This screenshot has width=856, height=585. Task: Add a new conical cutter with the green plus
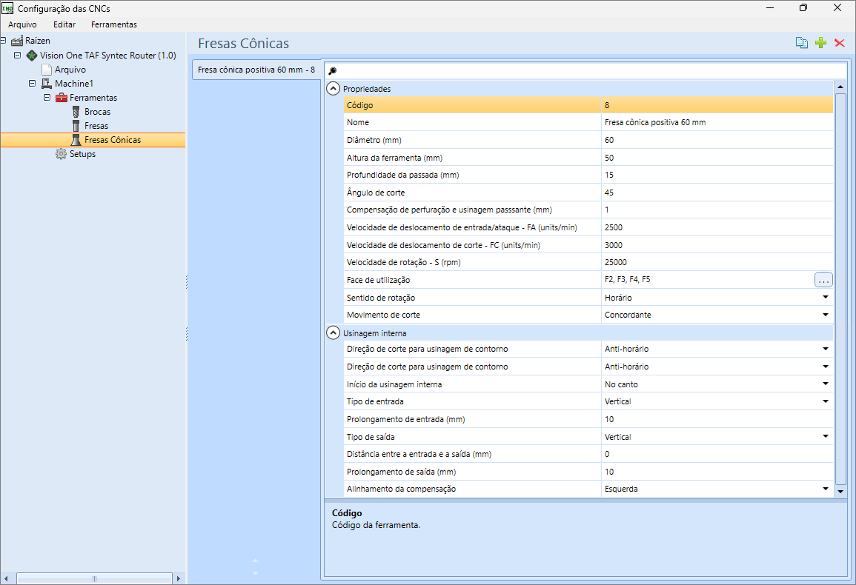coord(820,42)
